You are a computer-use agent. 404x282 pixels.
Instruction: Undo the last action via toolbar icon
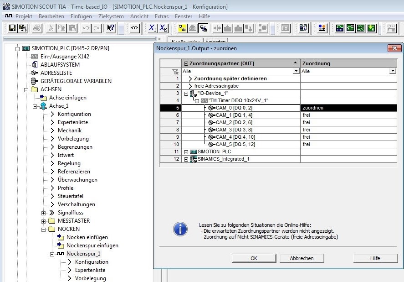coord(86,29)
